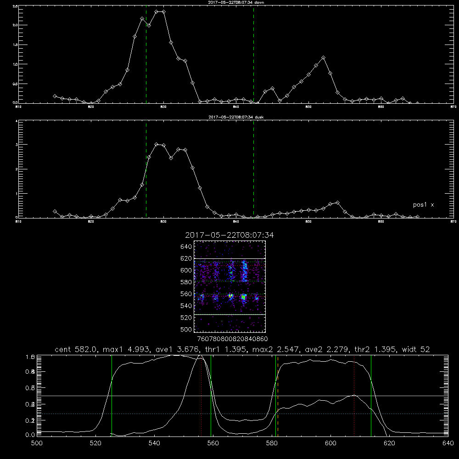Image resolution: width=459 pixels, height=459 pixels.
Task: Click the first green dashed marker in dawn plot
Action: coord(146,54)
